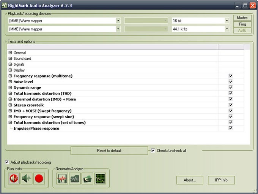Expand IMD + NOISE (Swept frequency) node
This screenshot has height=194, width=258.
(x=10, y=111)
